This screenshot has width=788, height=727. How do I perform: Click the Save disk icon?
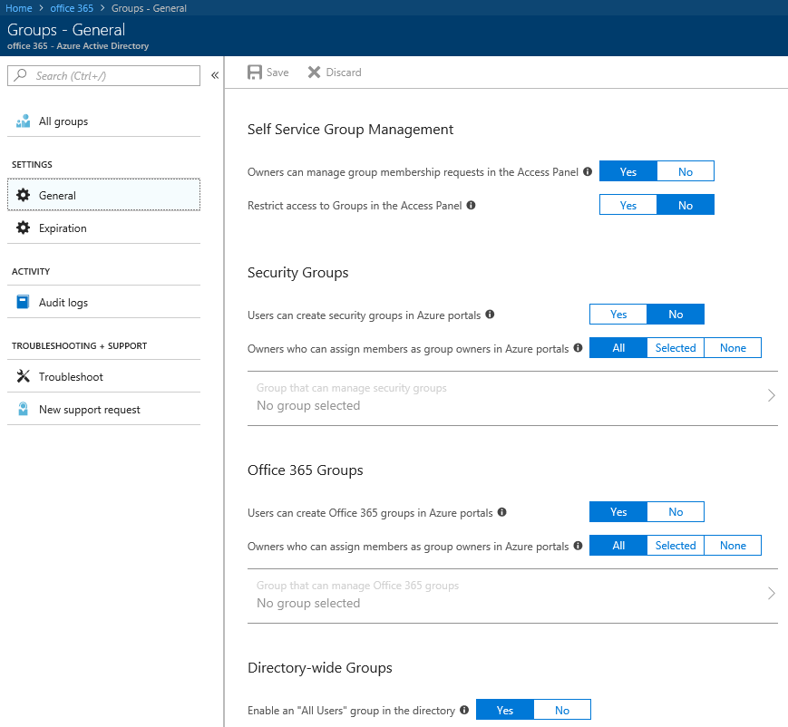click(255, 73)
